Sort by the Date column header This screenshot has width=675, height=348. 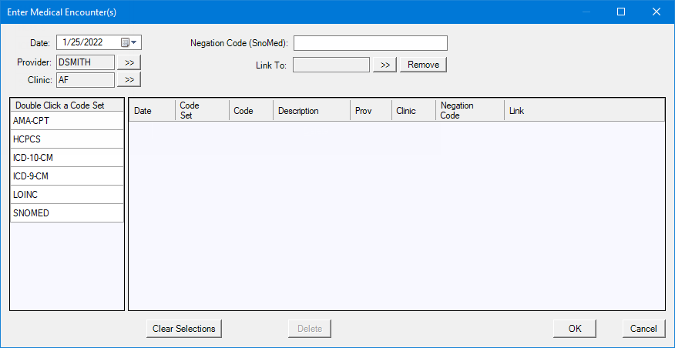point(151,111)
